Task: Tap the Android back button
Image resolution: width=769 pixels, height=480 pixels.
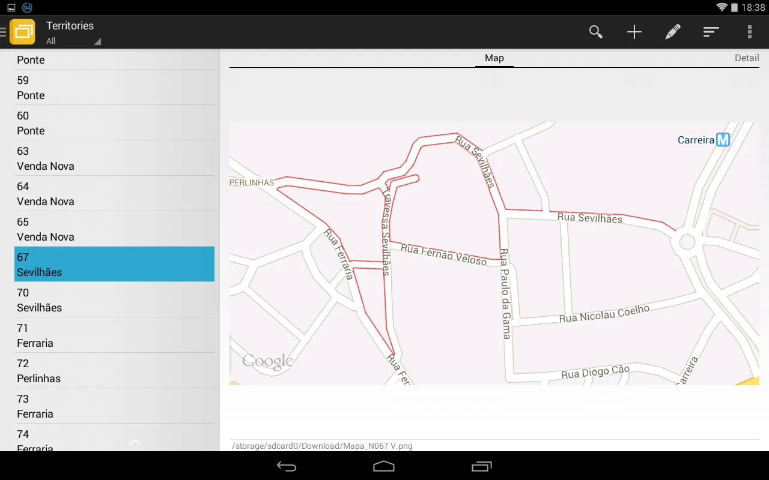Action: coord(287,466)
